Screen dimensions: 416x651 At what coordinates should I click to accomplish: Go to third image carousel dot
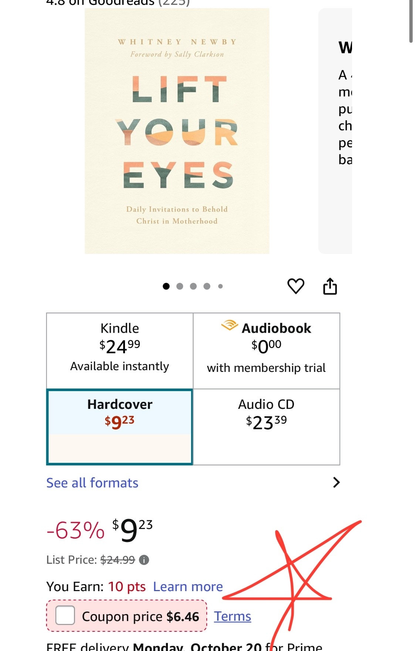[193, 286]
